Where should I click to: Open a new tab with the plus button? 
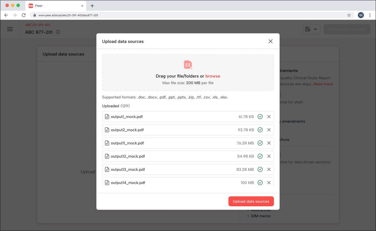(x=92, y=5)
